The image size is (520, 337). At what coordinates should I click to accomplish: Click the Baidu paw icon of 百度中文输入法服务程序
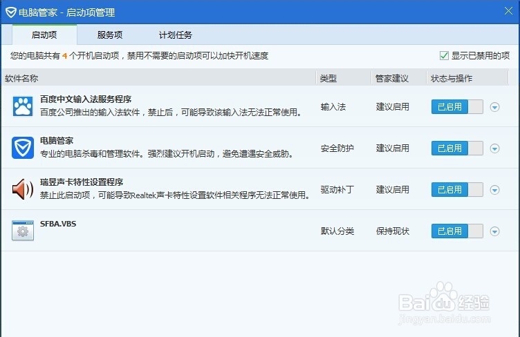[x=23, y=106]
